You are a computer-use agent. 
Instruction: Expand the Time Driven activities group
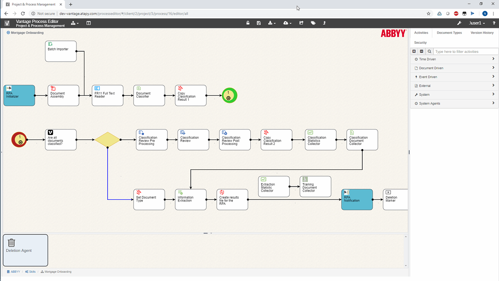454,59
